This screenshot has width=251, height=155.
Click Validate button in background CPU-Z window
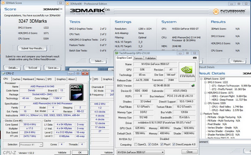(x=108, y=153)
